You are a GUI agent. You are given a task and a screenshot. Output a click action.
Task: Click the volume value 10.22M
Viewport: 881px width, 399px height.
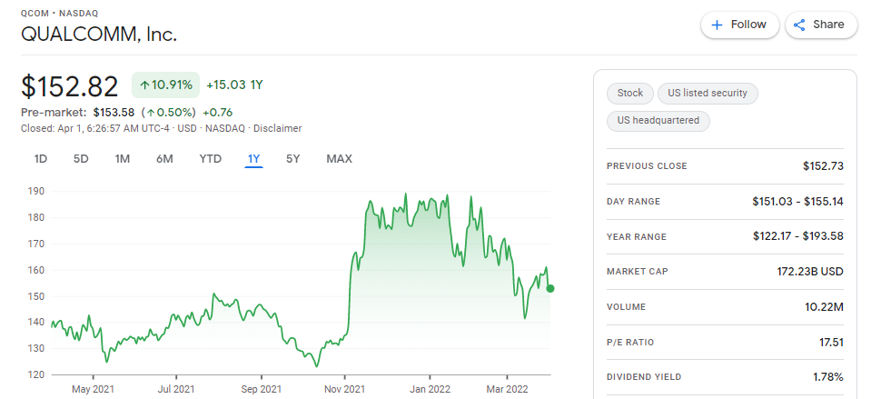pos(825,307)
